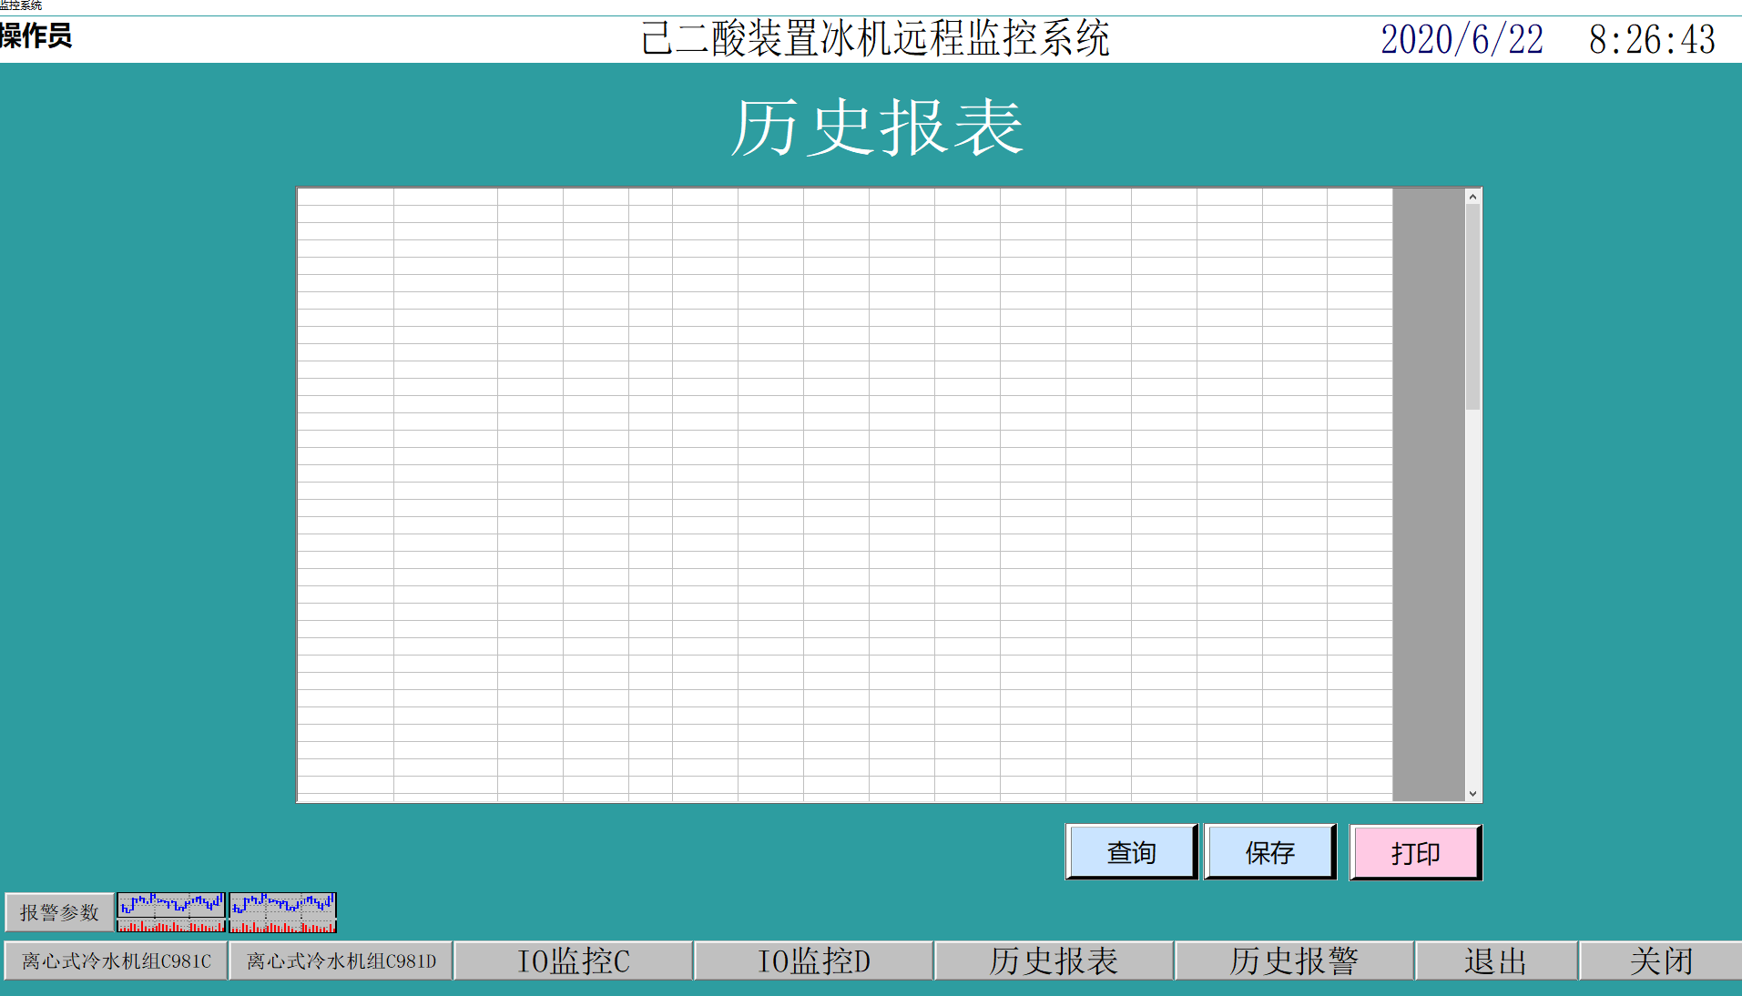
Task: Click the 报警参数 button
Action: (59, 912)
